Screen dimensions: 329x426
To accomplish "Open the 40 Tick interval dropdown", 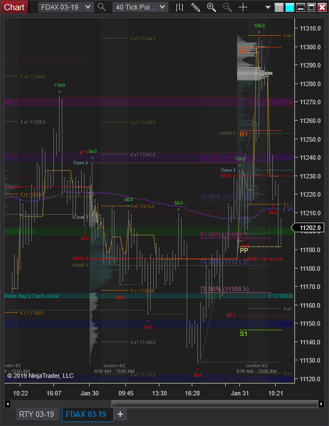I will pyautogui.click(x=140, y=7).
